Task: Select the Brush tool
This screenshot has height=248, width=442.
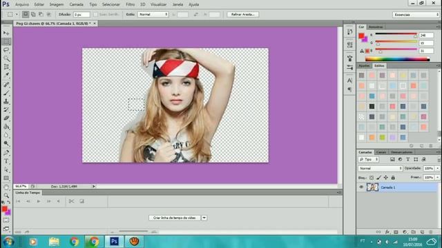Action: point(6,93)
